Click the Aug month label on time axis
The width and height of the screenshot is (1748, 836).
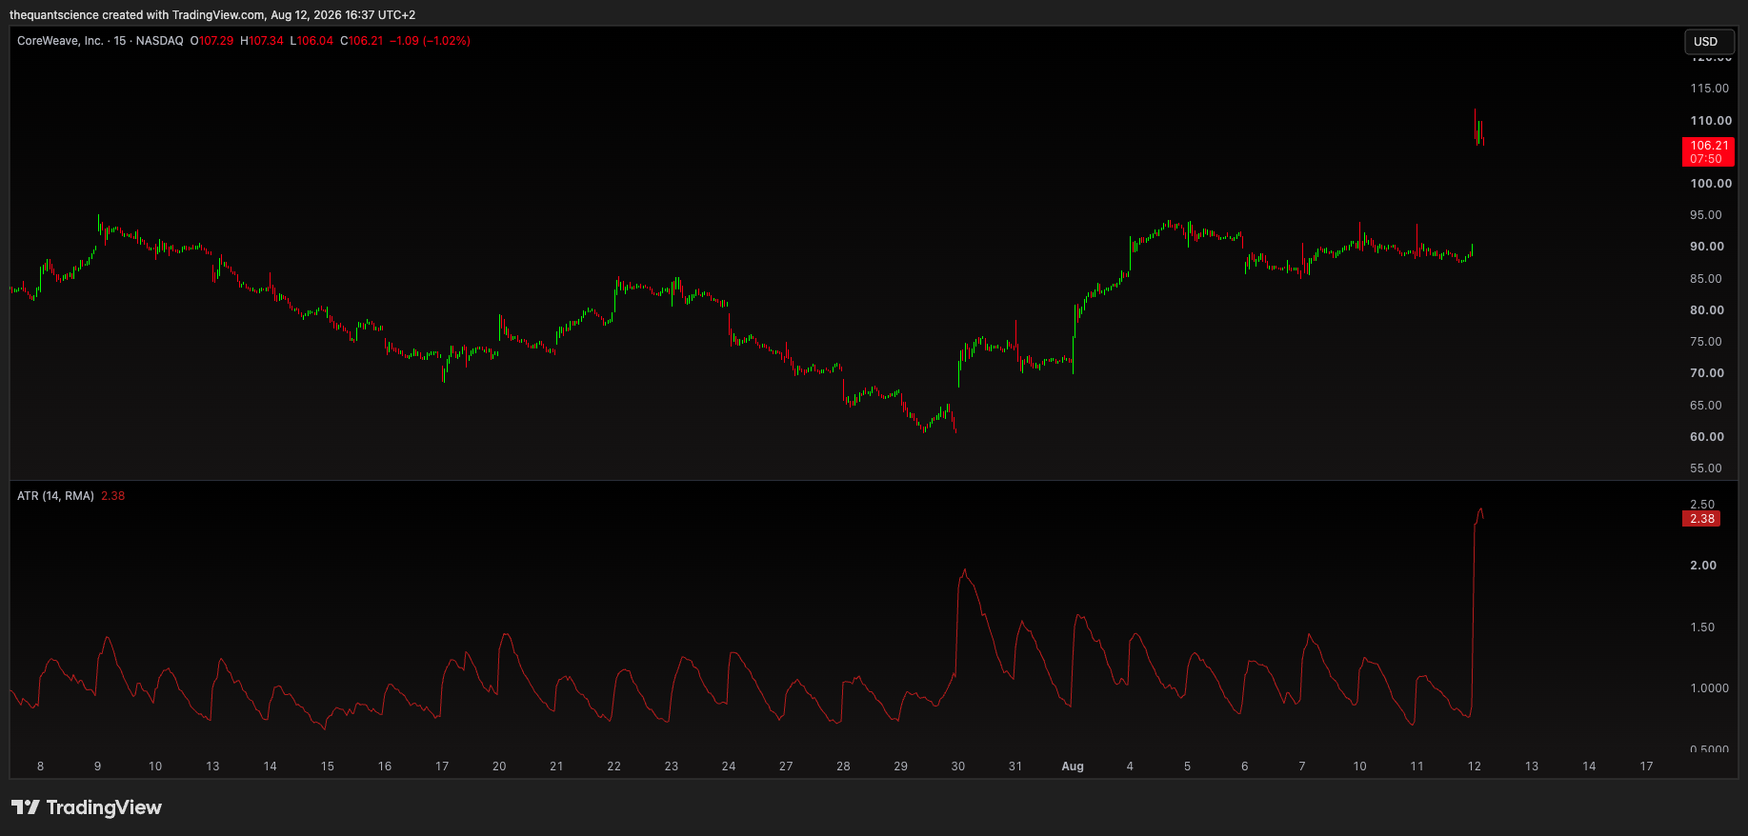pyautogui.click(x=1073, y=766)
